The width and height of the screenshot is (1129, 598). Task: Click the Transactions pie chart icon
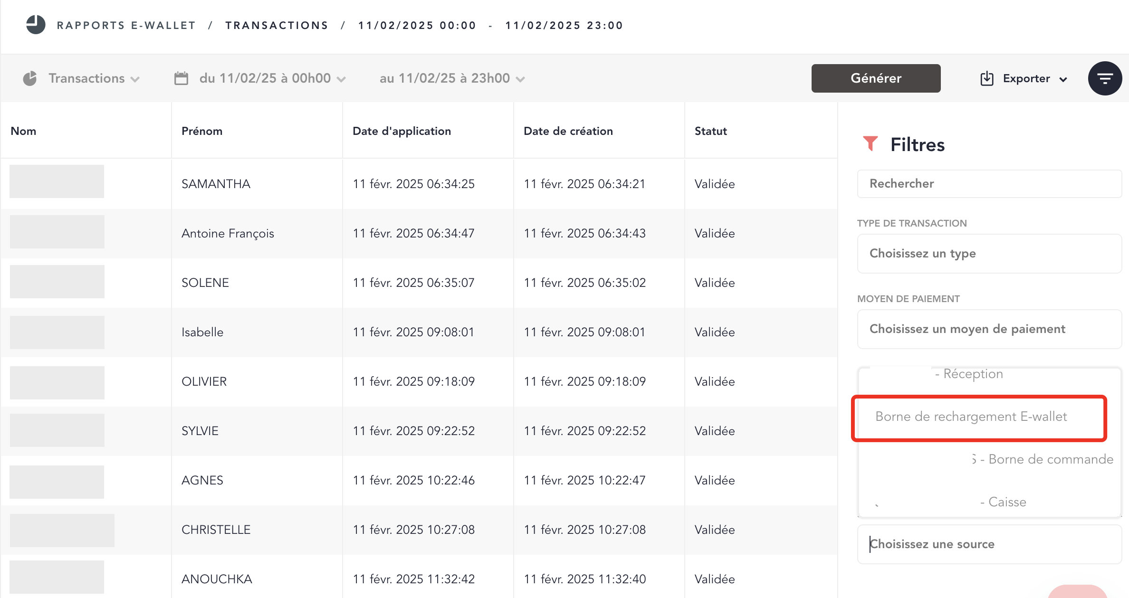point(30,78)
